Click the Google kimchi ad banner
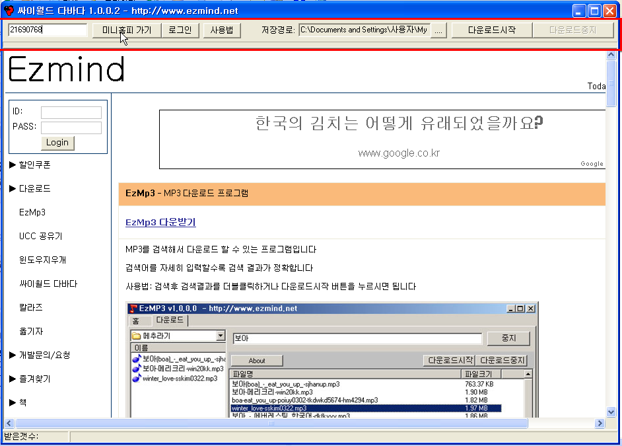The height and width of the screenshot is (446, 622). tap(382, 139)
